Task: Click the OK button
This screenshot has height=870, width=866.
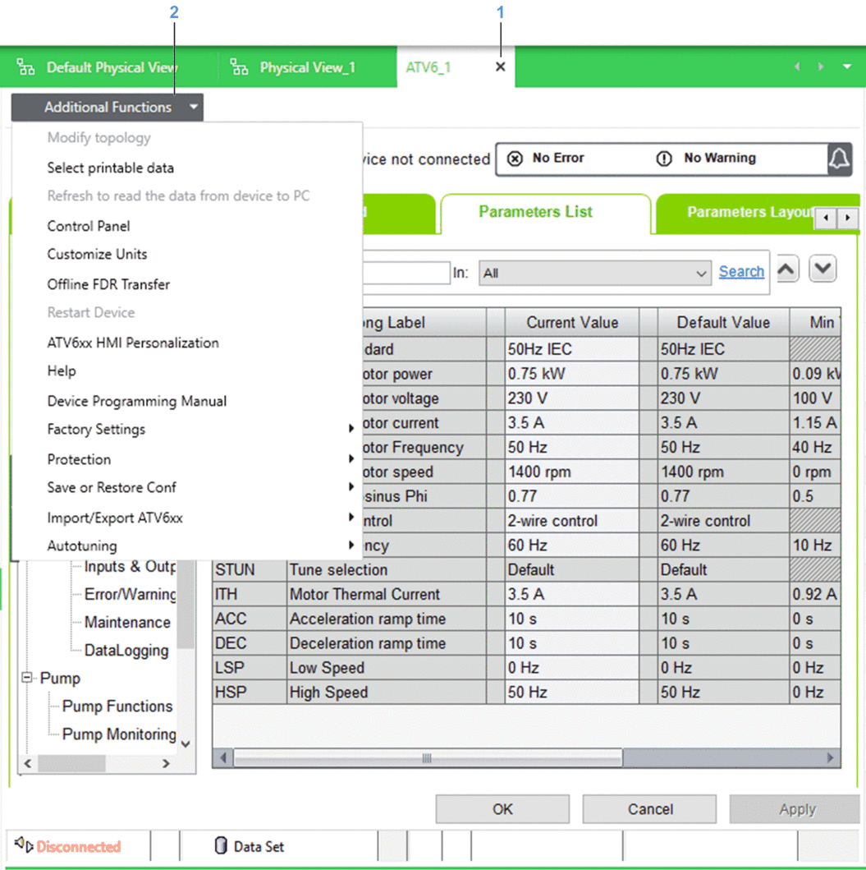Action: pyautogui.click(x=502, y=809)
